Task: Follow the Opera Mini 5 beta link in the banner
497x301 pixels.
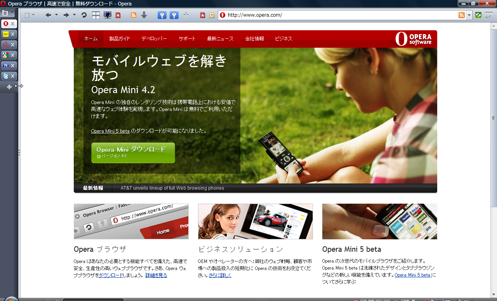Action: coord(110,131)
